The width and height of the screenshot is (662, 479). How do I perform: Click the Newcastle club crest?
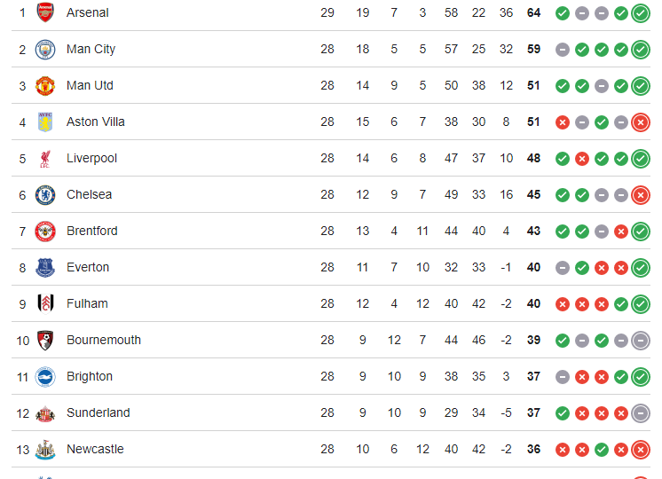pyautogui.click(x=44, y=449)
